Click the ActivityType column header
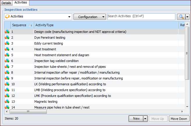This screenshot has width=191, height=126. pyautogui.click(x=106, y=25)
